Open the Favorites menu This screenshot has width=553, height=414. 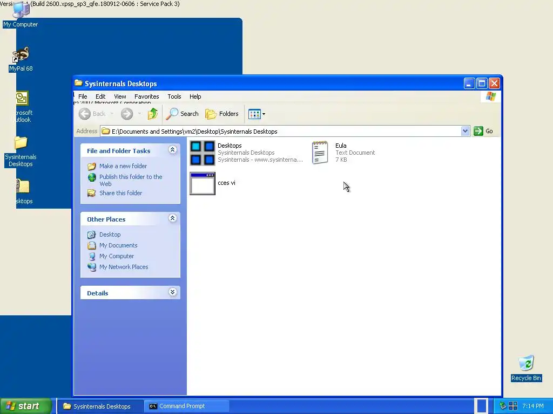tap(147, 96)
